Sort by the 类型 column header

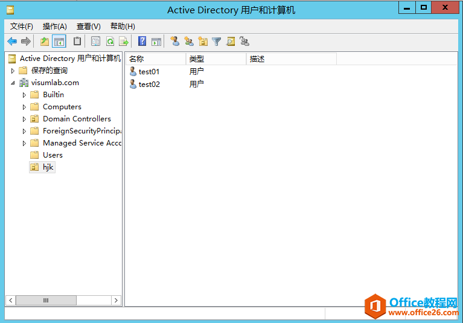216,59
